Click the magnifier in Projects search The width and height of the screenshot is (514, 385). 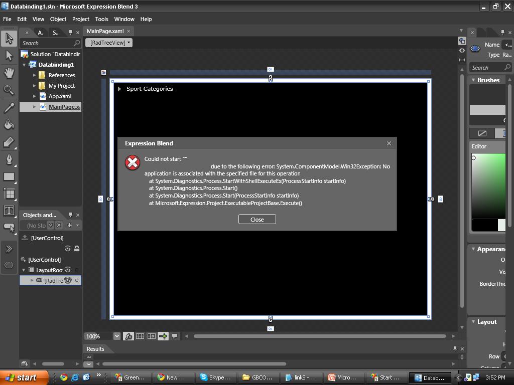click(77, 43)
